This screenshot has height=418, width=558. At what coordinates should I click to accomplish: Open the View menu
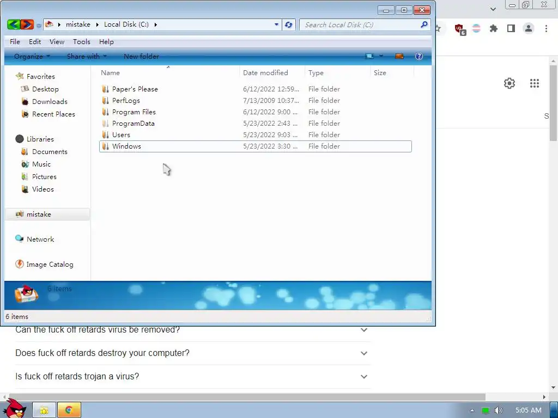click(57, 41)
